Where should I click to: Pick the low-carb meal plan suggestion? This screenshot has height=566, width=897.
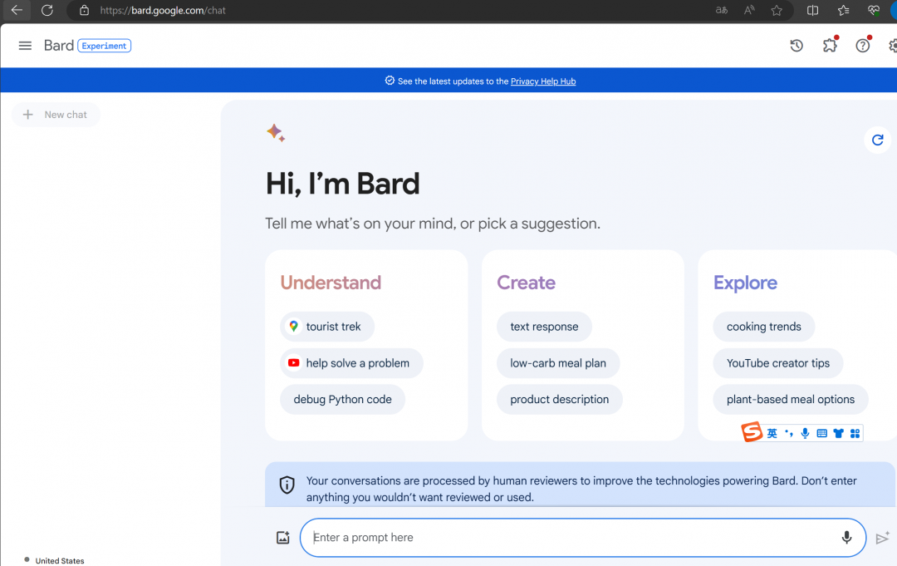(558, 363)
